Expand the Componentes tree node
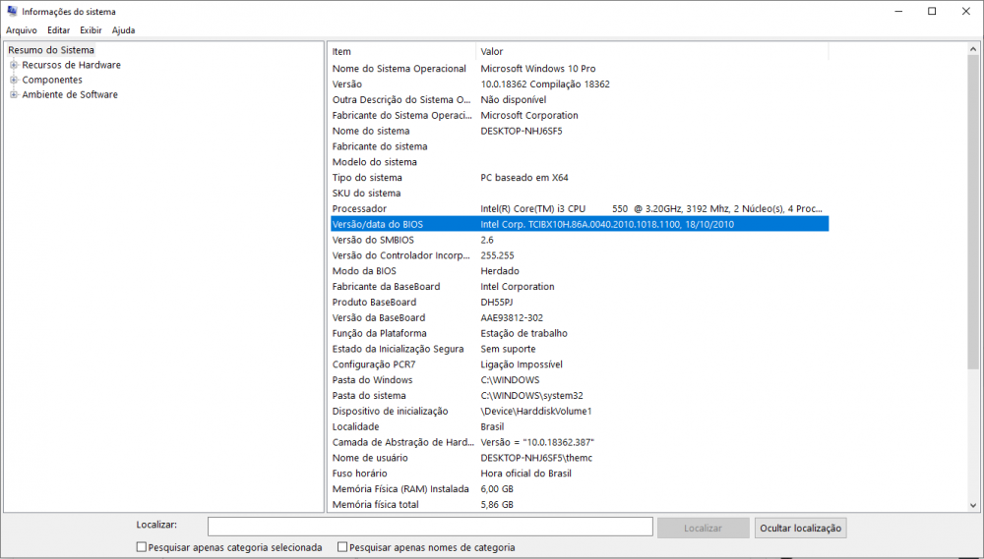 [x=14, y=80]
